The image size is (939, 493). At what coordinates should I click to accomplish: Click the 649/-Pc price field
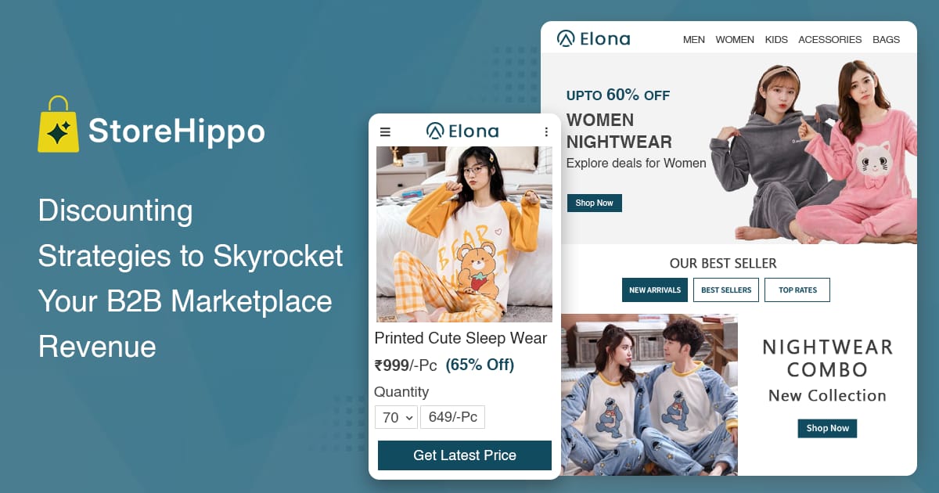[453, 417]
